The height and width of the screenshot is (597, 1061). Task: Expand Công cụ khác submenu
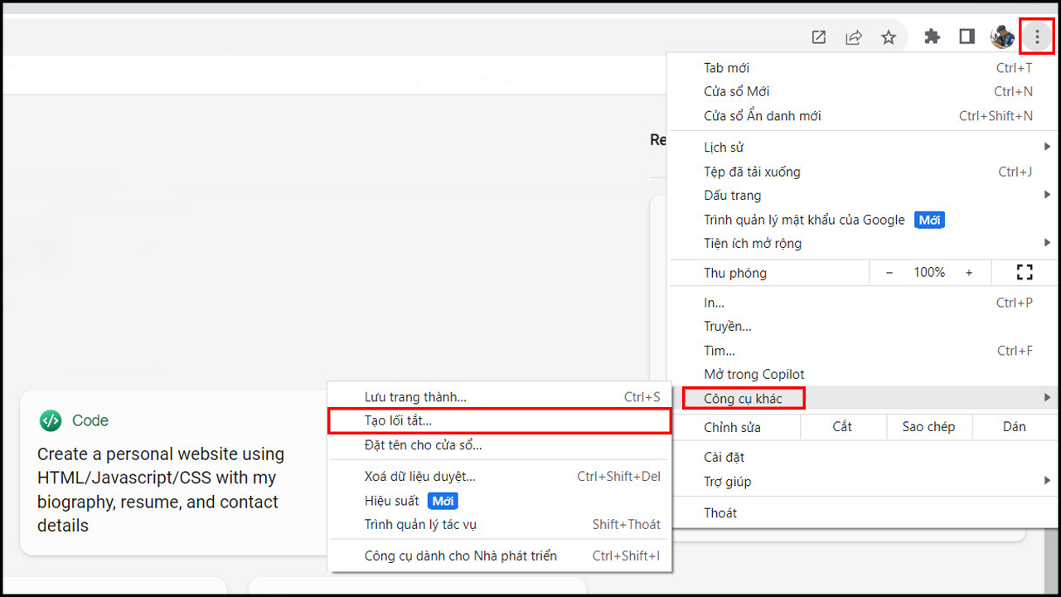point(862,399)
